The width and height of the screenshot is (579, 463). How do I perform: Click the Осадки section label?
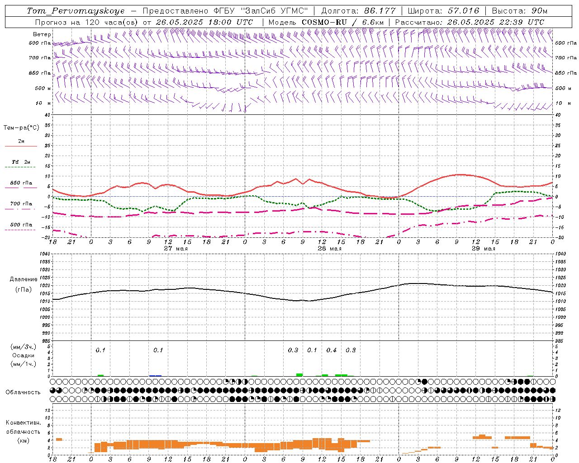(24, 355)
